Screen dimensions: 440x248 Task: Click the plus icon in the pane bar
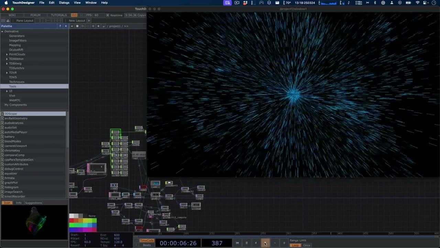coord(93,26)
